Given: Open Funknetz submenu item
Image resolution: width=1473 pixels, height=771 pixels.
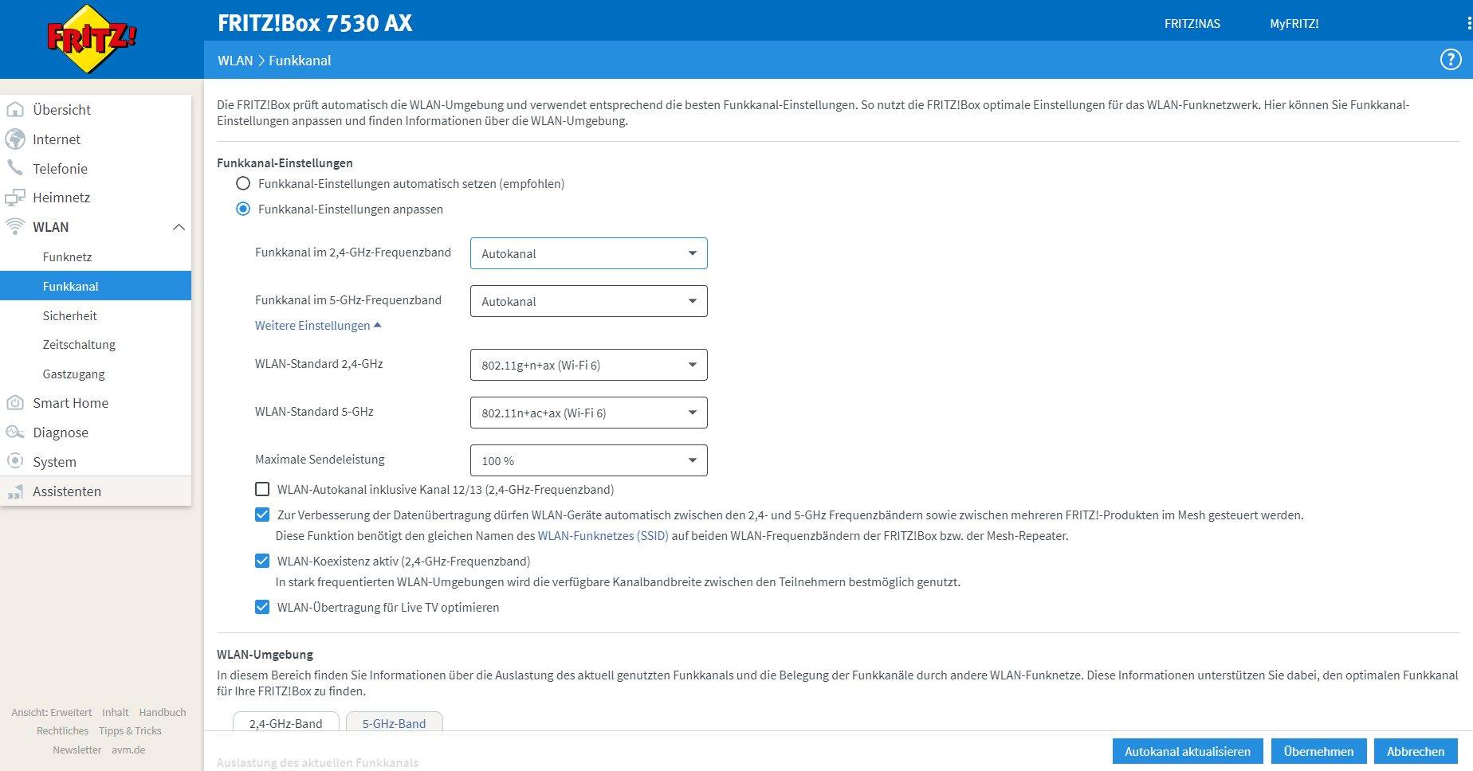Looking at the screenshot, I should (x=96, y=256).
